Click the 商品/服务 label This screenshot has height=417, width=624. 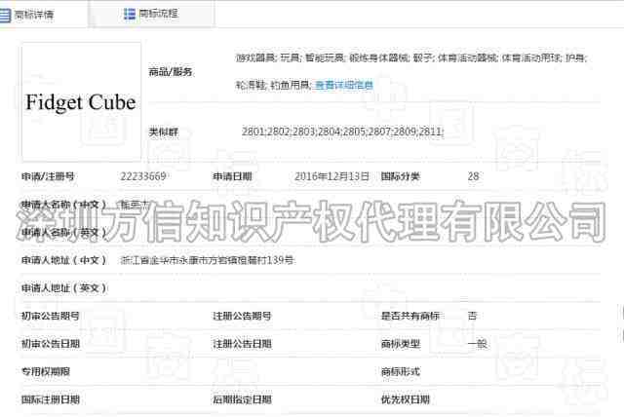point(171,71)
